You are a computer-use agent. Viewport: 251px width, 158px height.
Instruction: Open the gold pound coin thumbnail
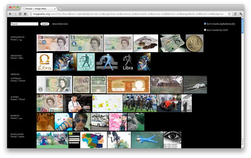click(194, 43)
